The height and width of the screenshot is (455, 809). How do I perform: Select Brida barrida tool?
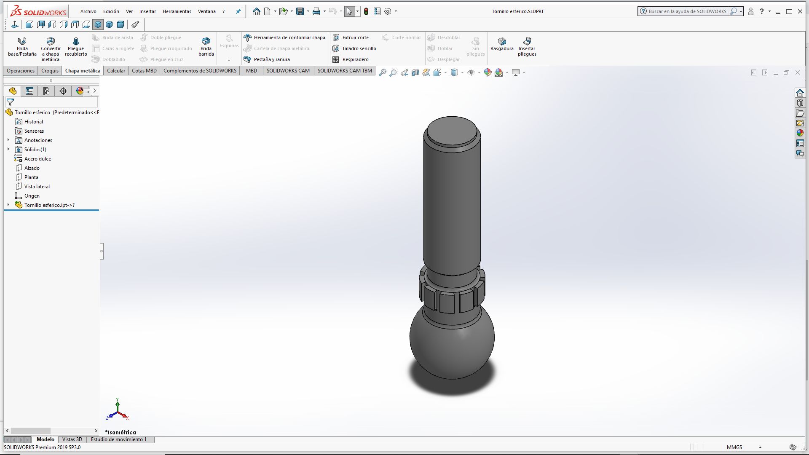pyautogui.click(x=206, y=41)
